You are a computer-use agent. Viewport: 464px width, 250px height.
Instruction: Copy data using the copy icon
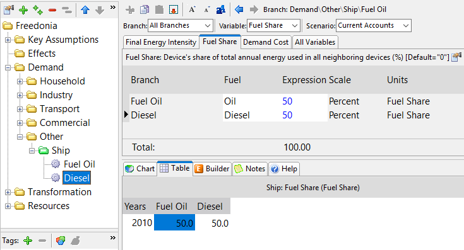pos(145,9)
